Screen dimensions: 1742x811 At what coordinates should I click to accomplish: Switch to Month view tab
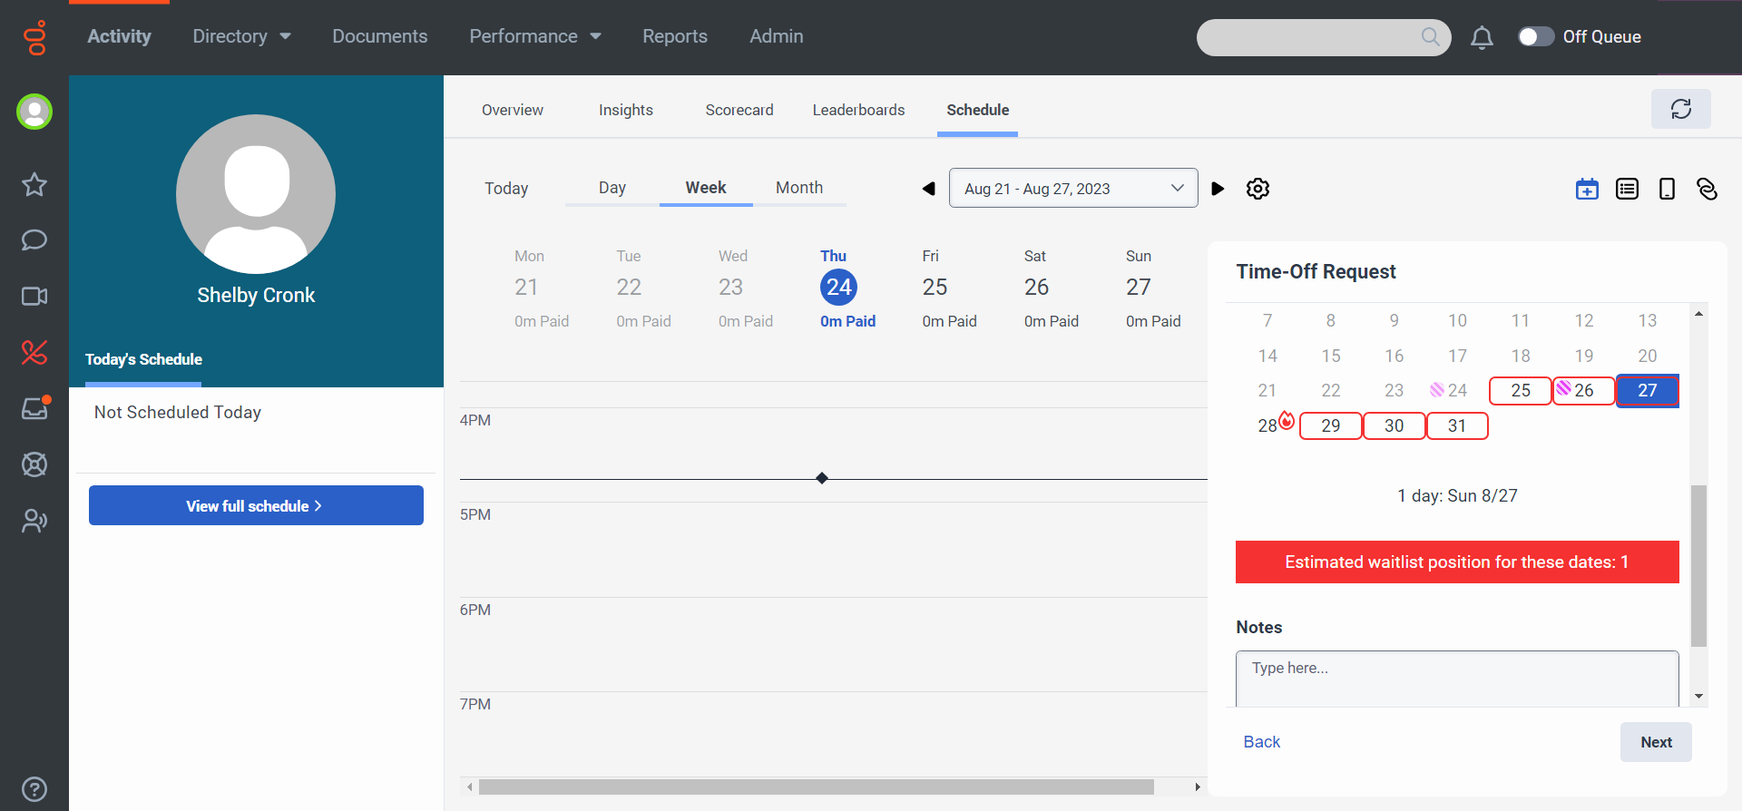point(798,188)
